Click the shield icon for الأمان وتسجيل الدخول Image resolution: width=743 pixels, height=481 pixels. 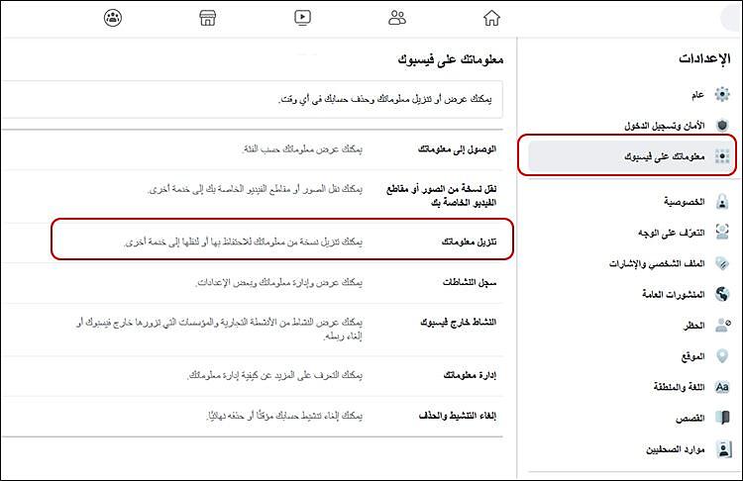tap(721, 126)
